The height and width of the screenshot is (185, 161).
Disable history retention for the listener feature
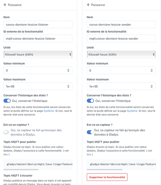(7, 101)
